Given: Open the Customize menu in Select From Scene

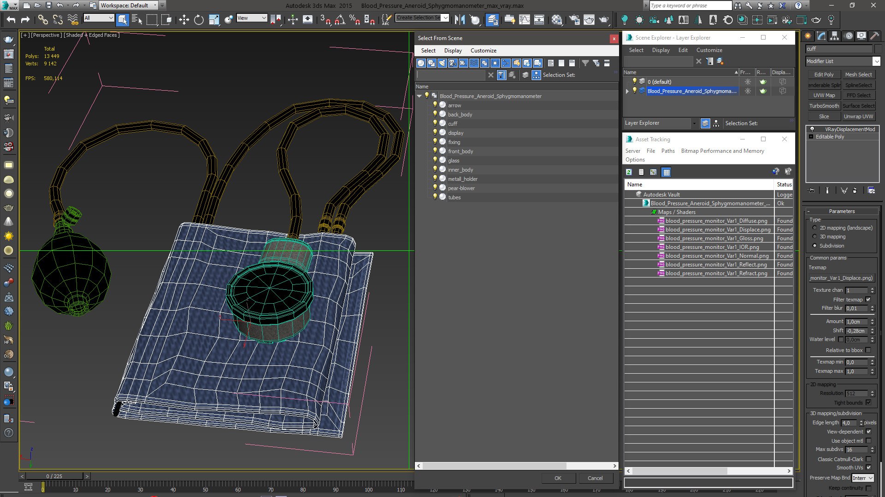Looking at the screenshot, I should pyautogui.click(x=483, y=51).
